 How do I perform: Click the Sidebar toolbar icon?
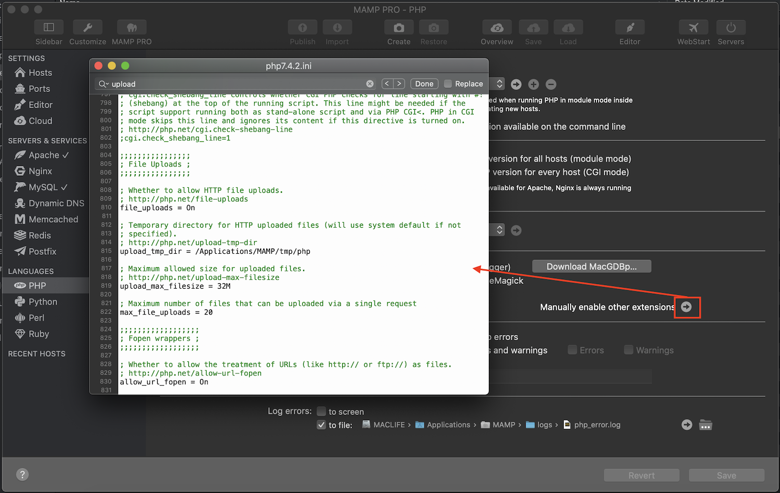[x=48, y=28]
